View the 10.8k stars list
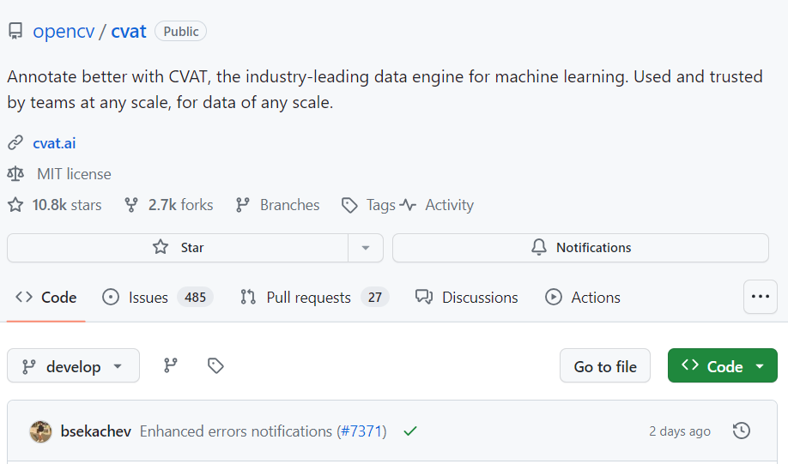This screenshot has height=464, width=788. [x=67, y=205]
